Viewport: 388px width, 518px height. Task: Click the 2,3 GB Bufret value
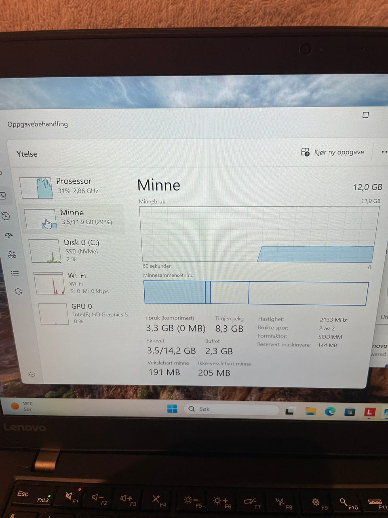(x=219, y=351)
